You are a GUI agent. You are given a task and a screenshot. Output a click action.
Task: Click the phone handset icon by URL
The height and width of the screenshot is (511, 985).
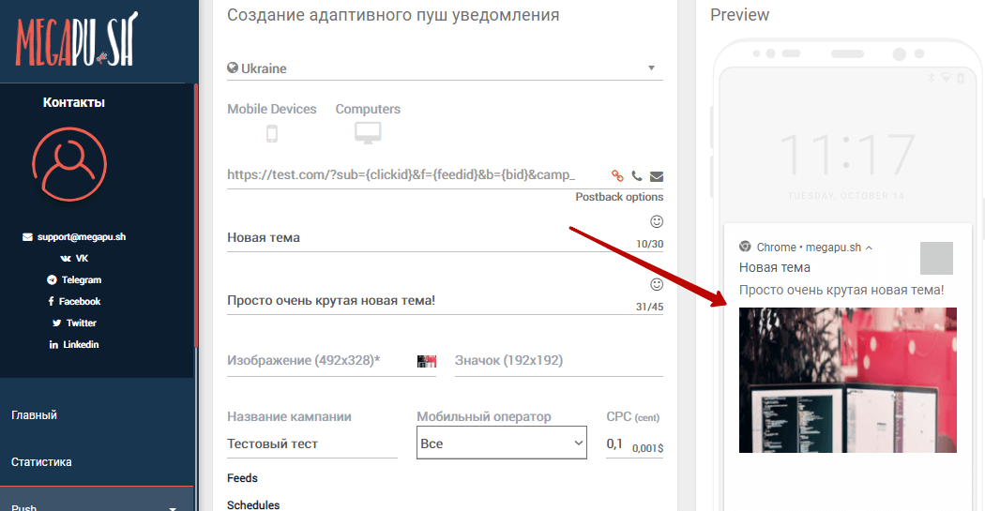pyautogui.click(x=637, y=175)
